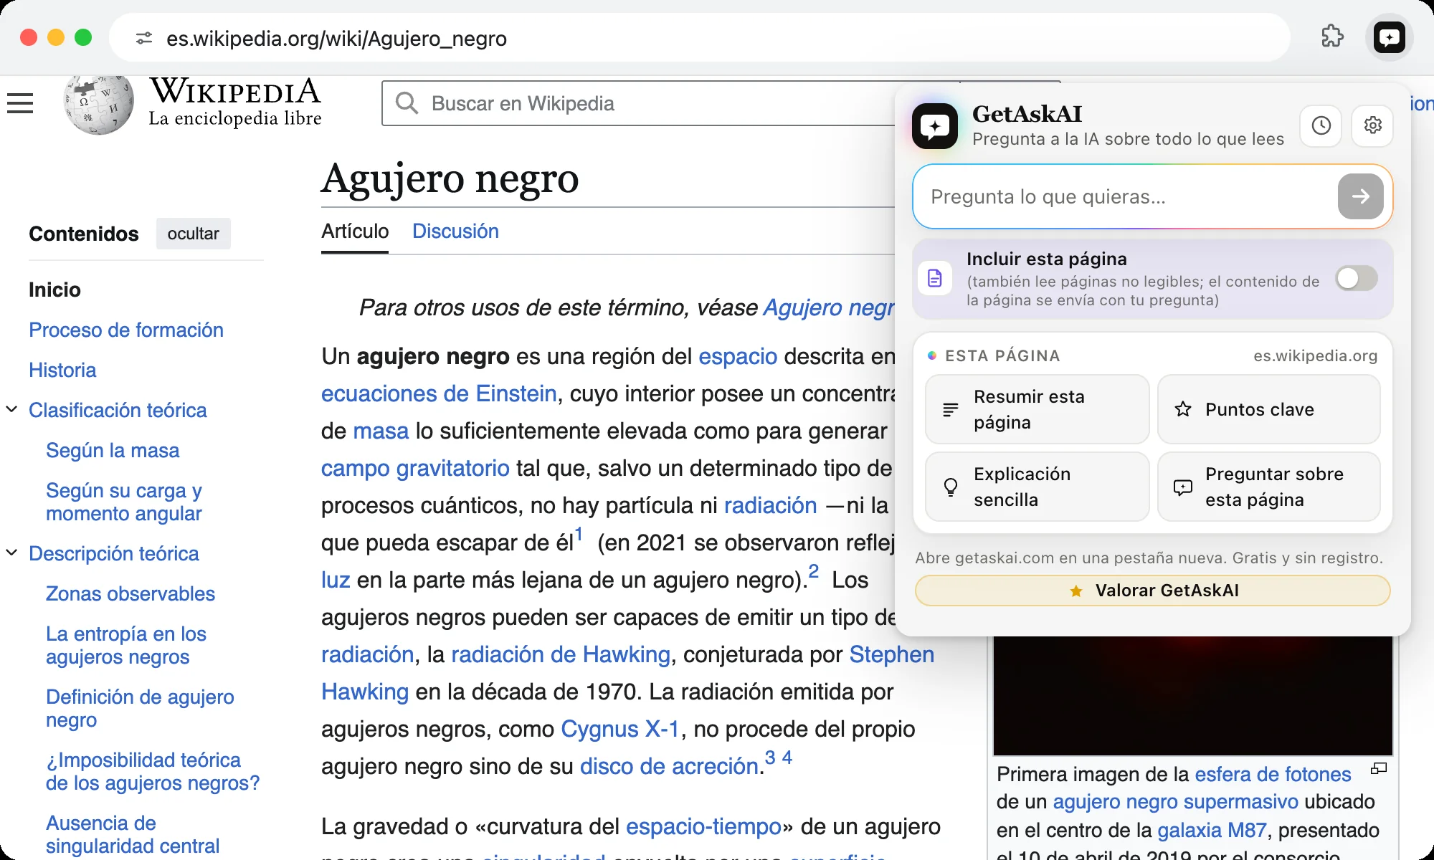Toggle Incluir esta página switch
This screenshot has width=1434, height=860.
[1357, 278]
